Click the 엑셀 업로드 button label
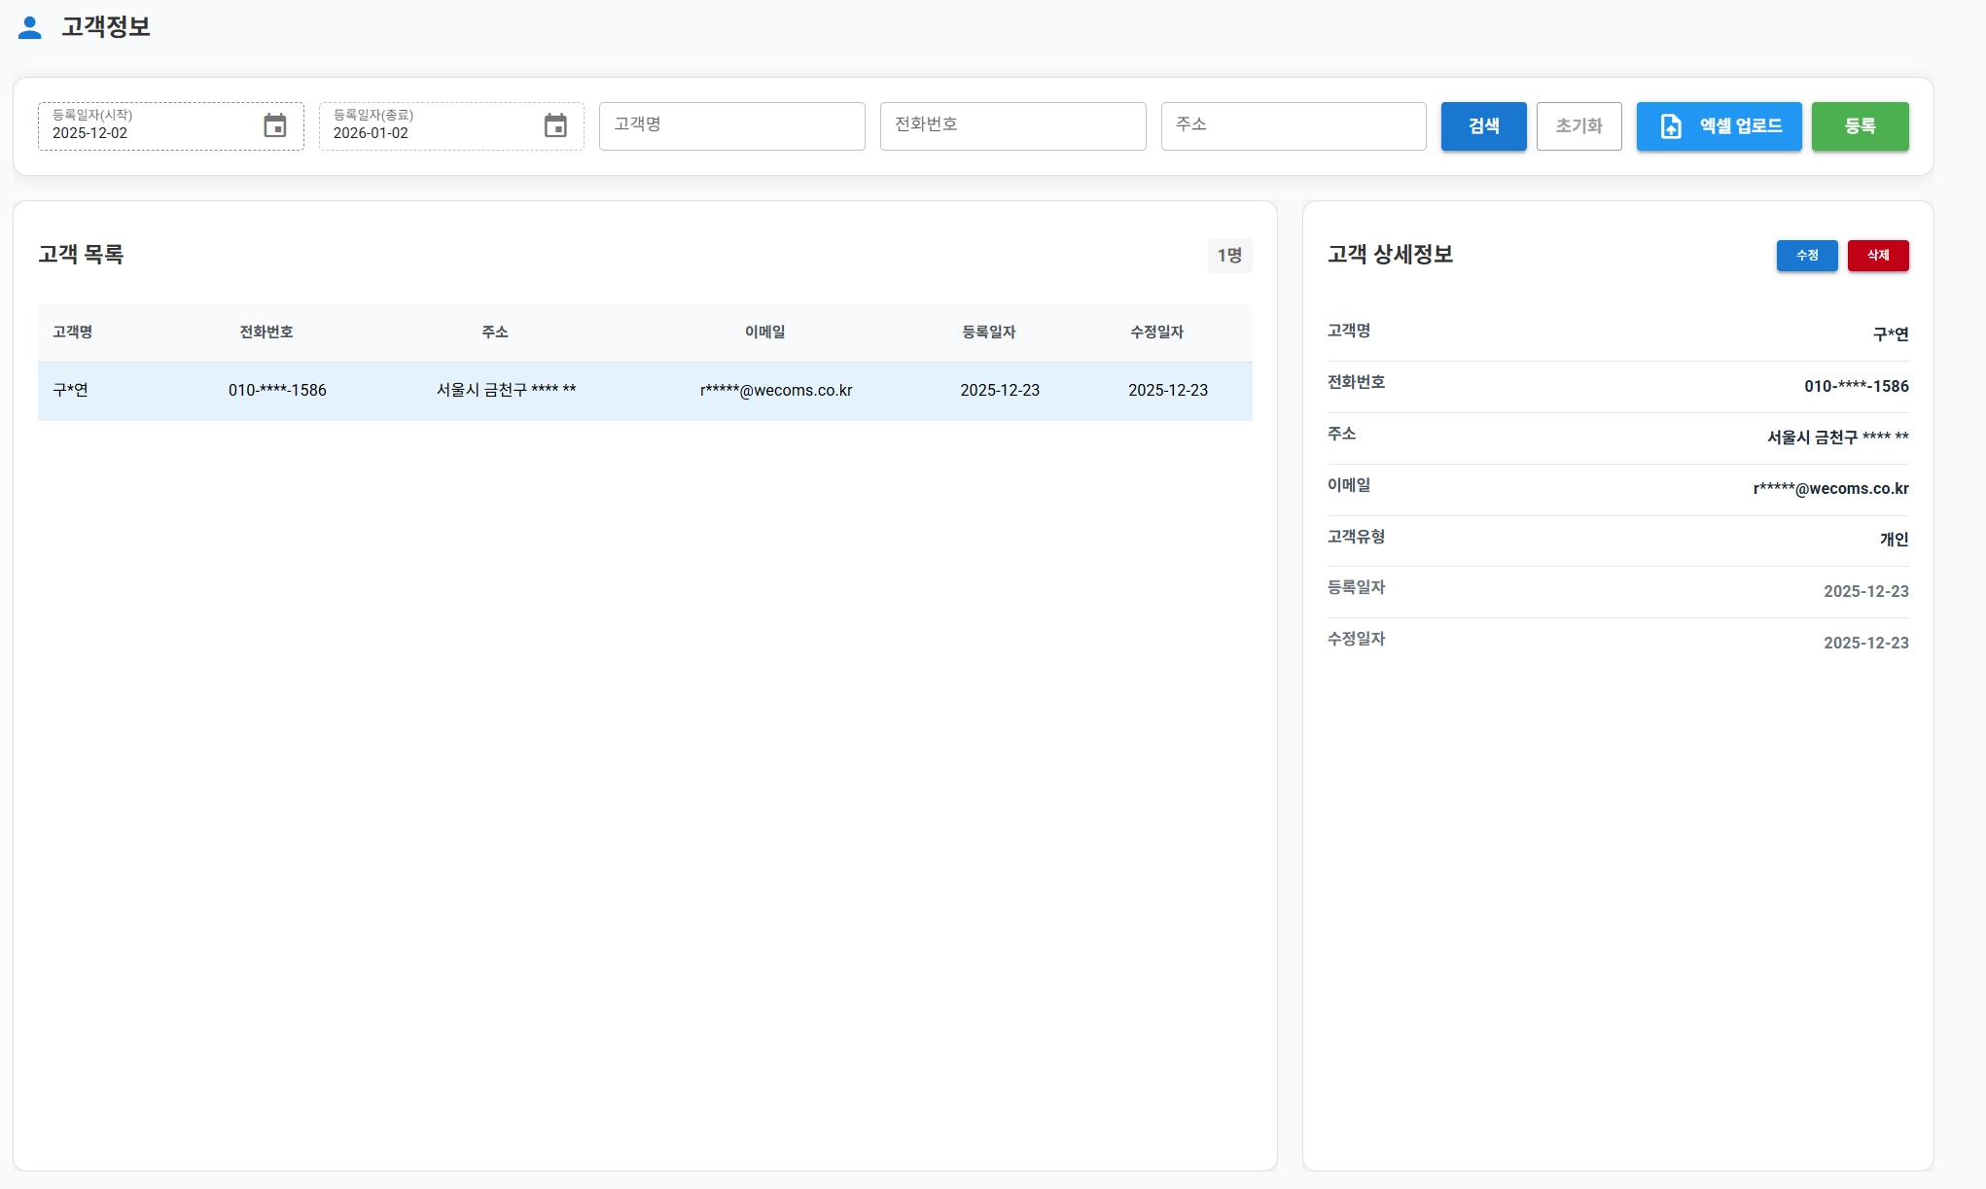Image resolution: width=1986 pixels, height=1189 pixels. pos(1740,126)
